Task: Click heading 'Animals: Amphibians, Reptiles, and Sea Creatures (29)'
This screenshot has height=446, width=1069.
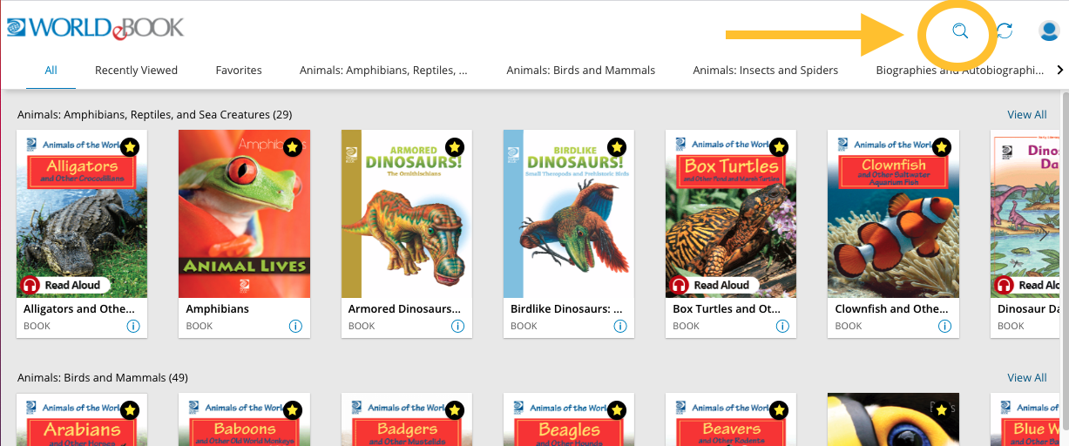Action: click(155, 115)
